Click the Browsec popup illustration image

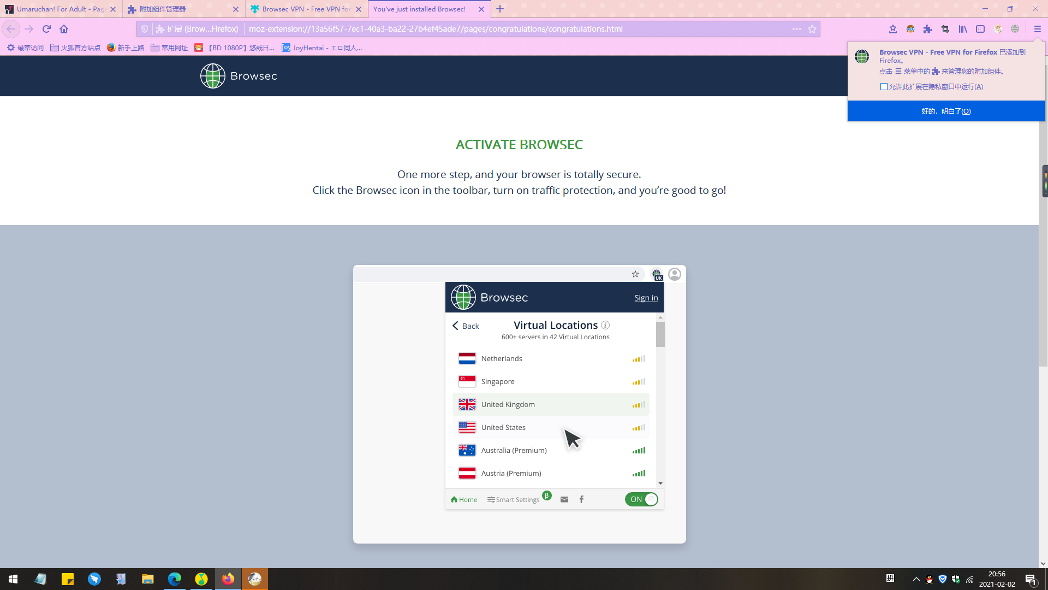(519, 404)
